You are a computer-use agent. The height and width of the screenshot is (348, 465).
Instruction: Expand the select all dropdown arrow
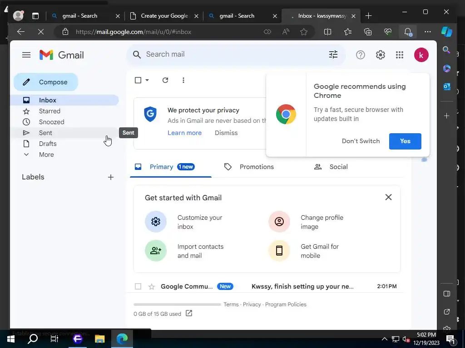pyautogui.click(x=147, y=80)
